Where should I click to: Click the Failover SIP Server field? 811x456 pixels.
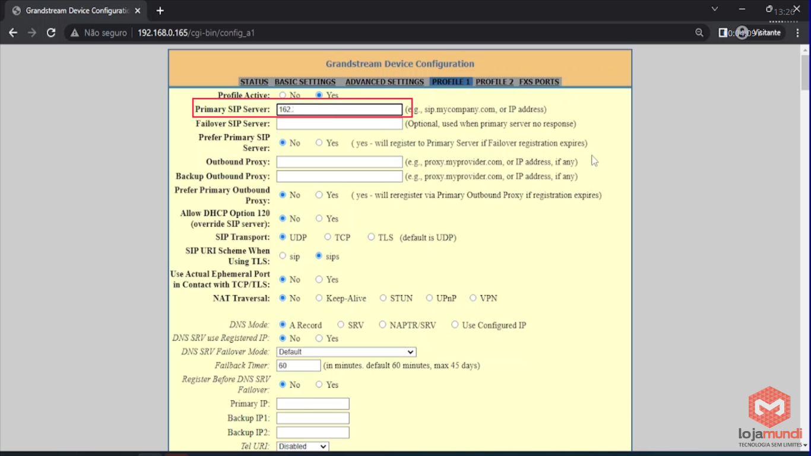(x=340, y=124)
